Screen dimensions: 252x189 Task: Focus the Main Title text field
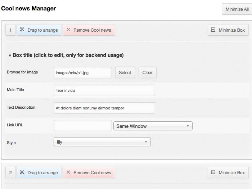pos(104,90)
